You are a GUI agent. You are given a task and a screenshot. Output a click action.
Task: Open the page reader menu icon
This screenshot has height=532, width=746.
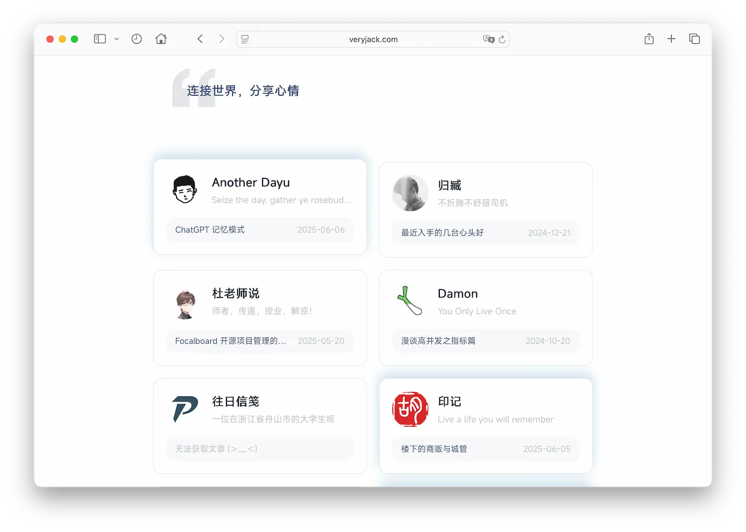245,39
